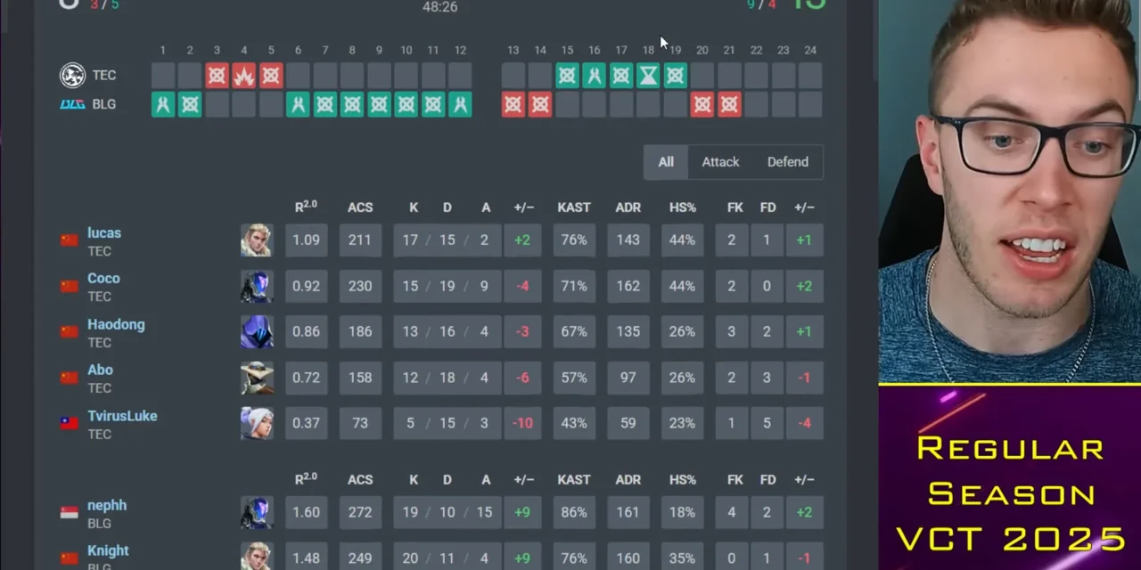Click TvirusLuke's -10 kill differential
The width and height of the screenshot is (1141, 570).
522,423
